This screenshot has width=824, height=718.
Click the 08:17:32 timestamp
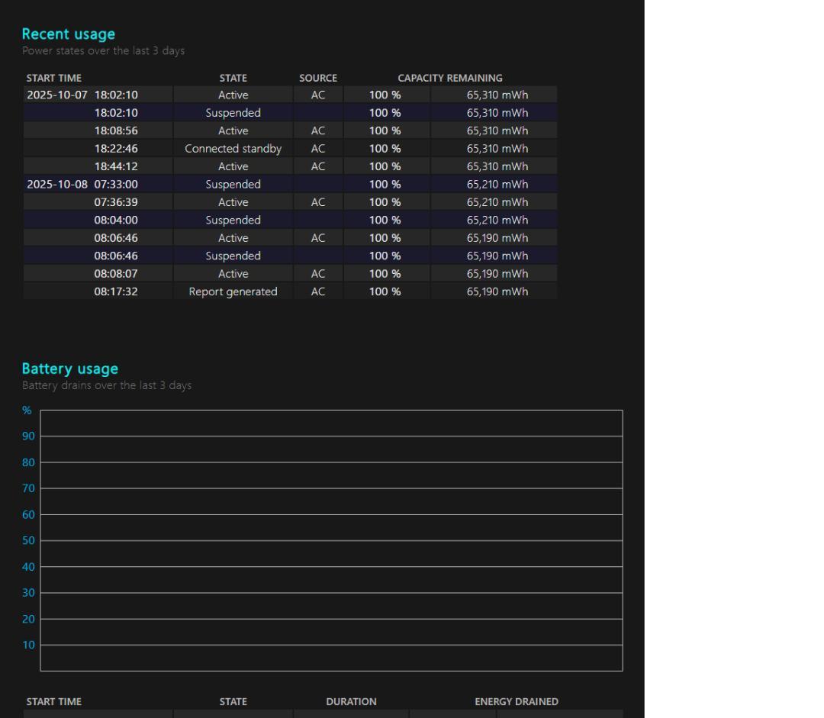pyautogui.click(x=116, y=291)
